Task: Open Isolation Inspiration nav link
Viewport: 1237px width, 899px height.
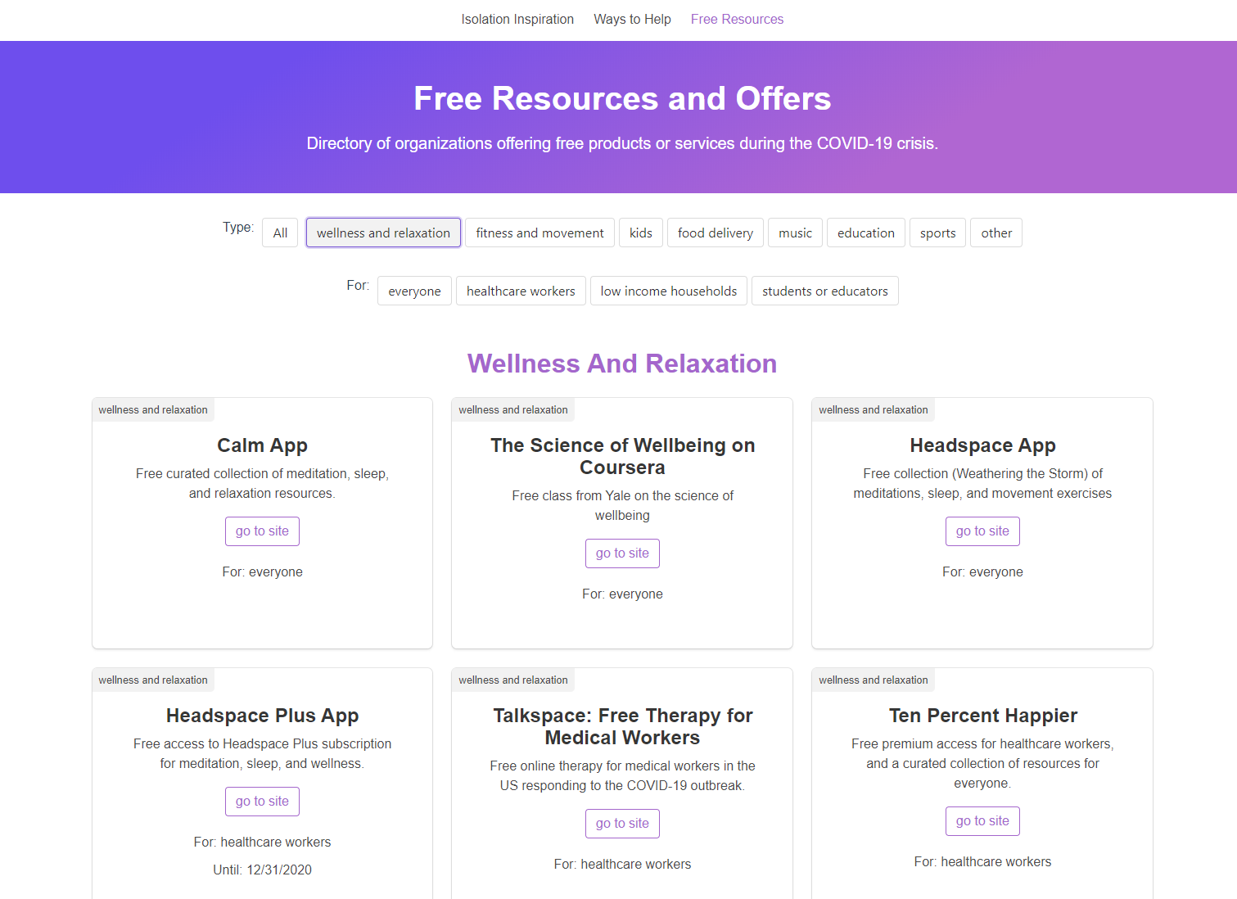Action: 517,19
